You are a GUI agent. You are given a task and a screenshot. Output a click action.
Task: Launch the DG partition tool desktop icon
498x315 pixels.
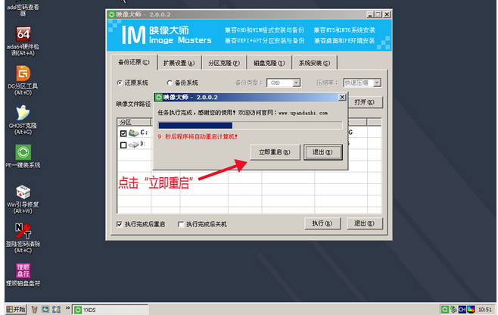[x=23, y=73]
